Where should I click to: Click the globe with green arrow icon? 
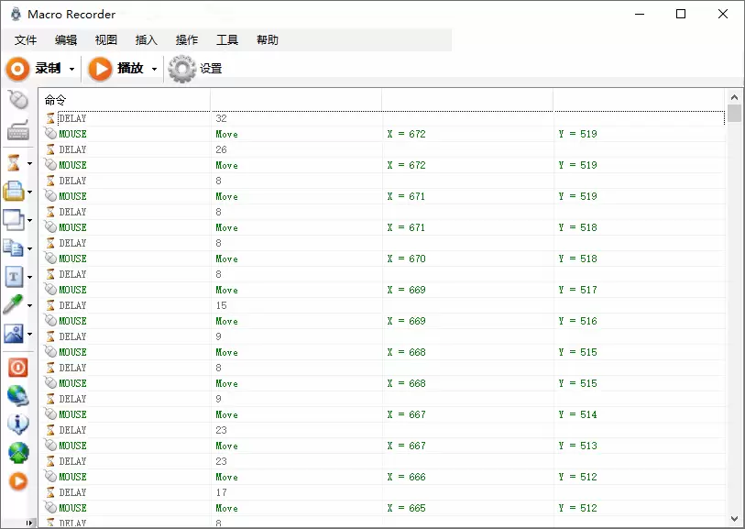pyautogui.click(x=18, y=453)
